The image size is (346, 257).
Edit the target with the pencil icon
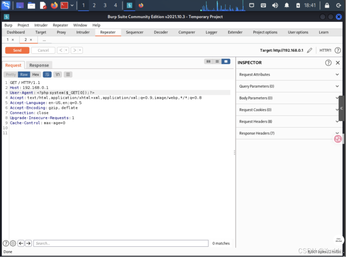coord(309,50)
